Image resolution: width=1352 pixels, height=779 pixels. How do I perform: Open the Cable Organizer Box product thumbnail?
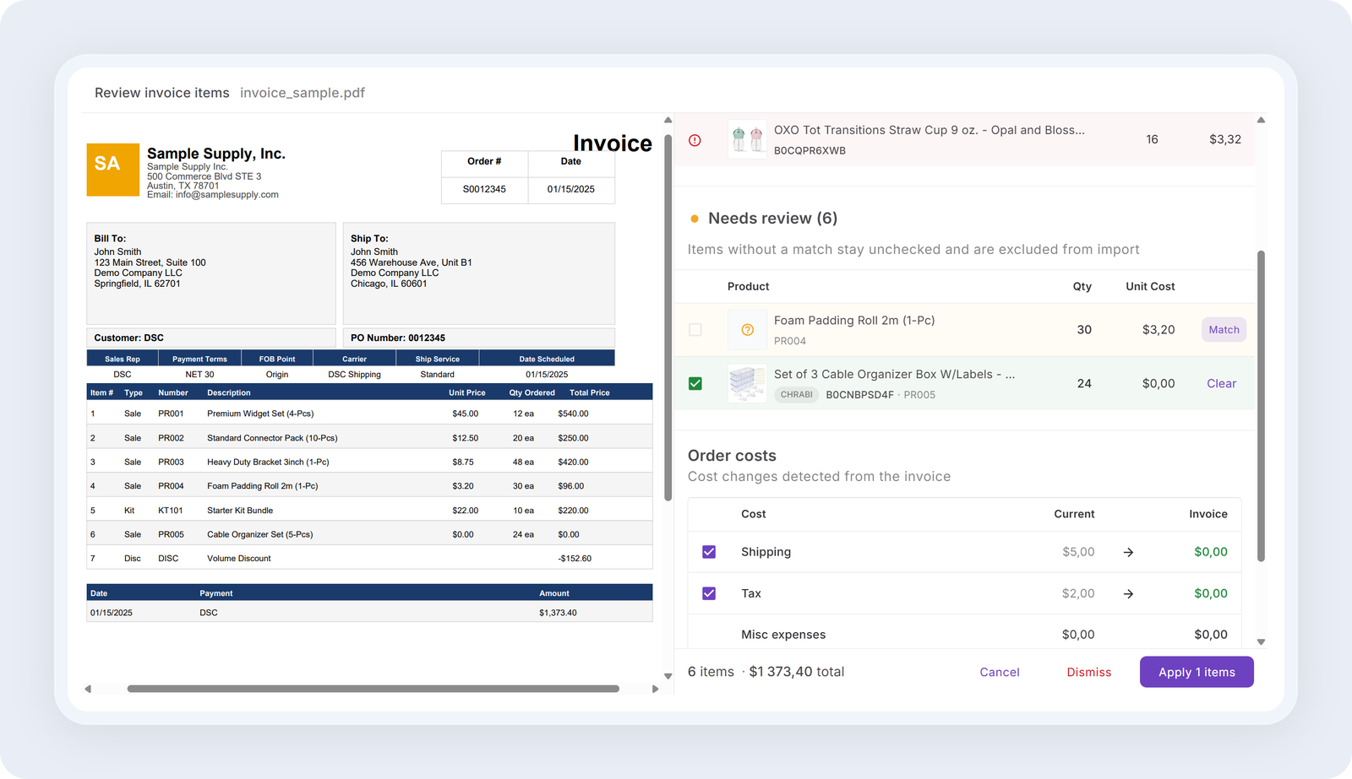pos(747,383)
